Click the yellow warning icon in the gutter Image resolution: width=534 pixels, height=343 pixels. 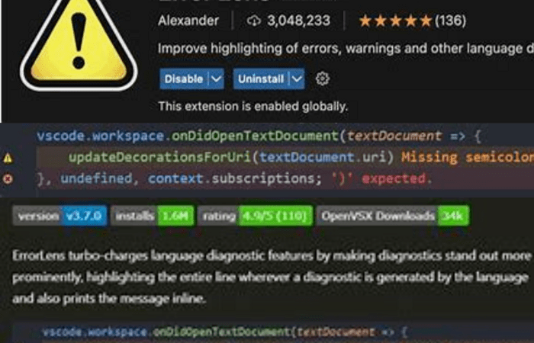tap(8, 158)
